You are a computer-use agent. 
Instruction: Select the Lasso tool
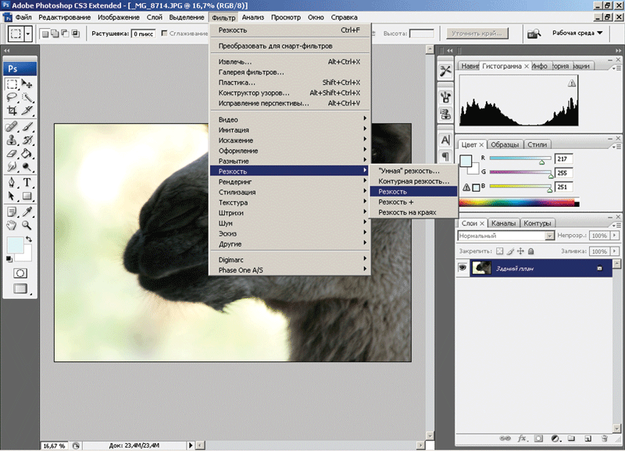coord(12,98)
